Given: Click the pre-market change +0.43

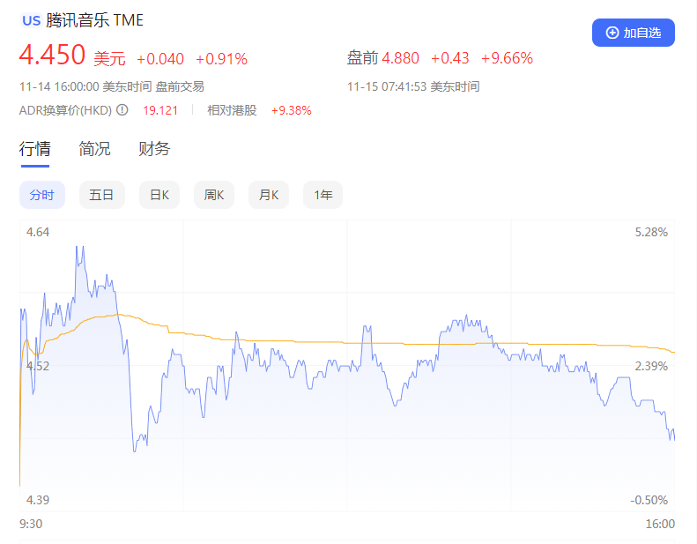Looking at the screenshot, I should 450,58.
